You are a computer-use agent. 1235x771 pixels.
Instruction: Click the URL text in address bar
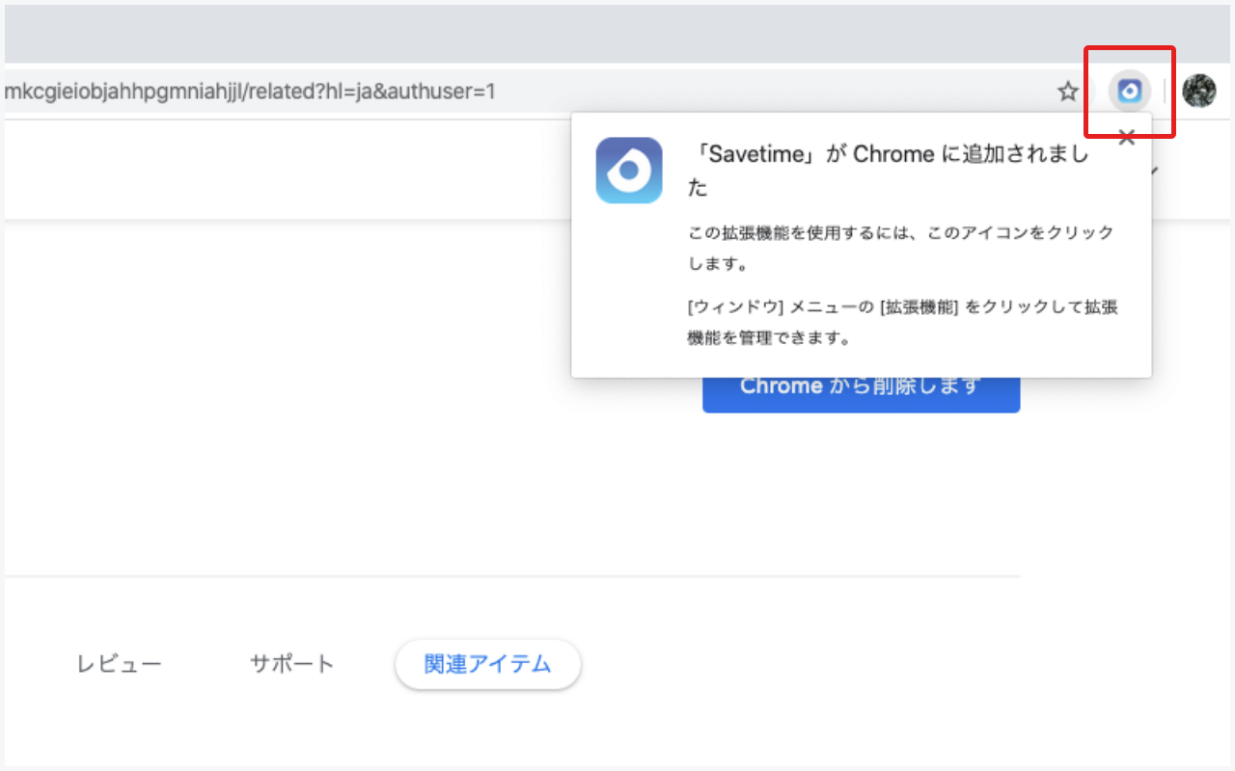[250, 92]
